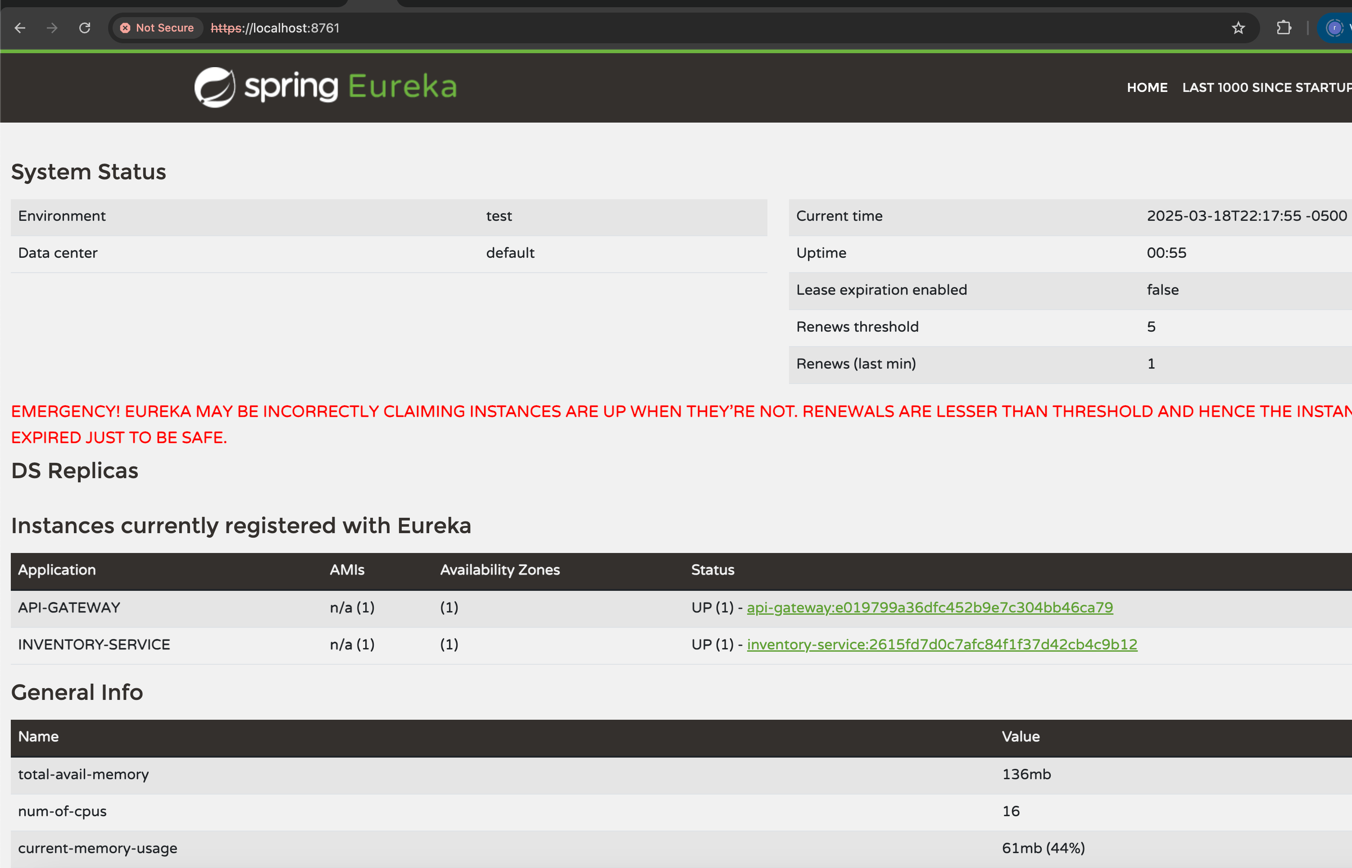This screenshot has height=868, width=1352.
Task: Click Lease expiration enabled value false
Action: point(1162,290)
